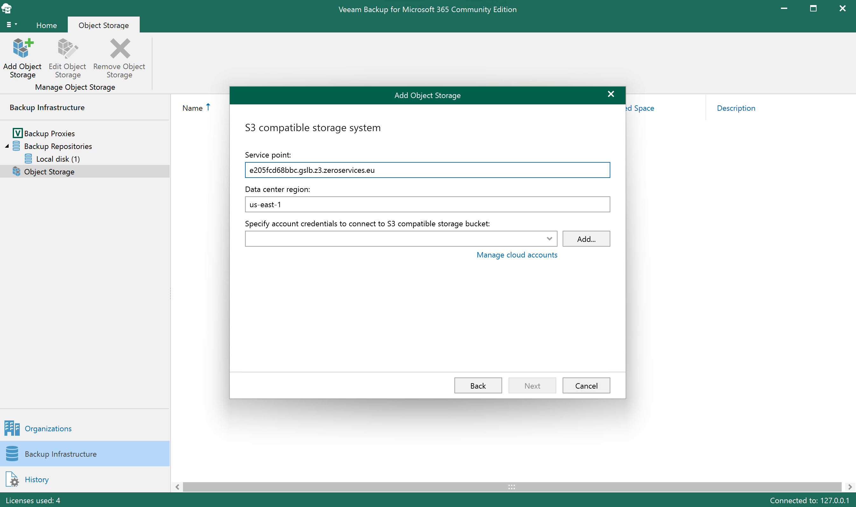Collapse the Backup Repositories node

(6, 146)
